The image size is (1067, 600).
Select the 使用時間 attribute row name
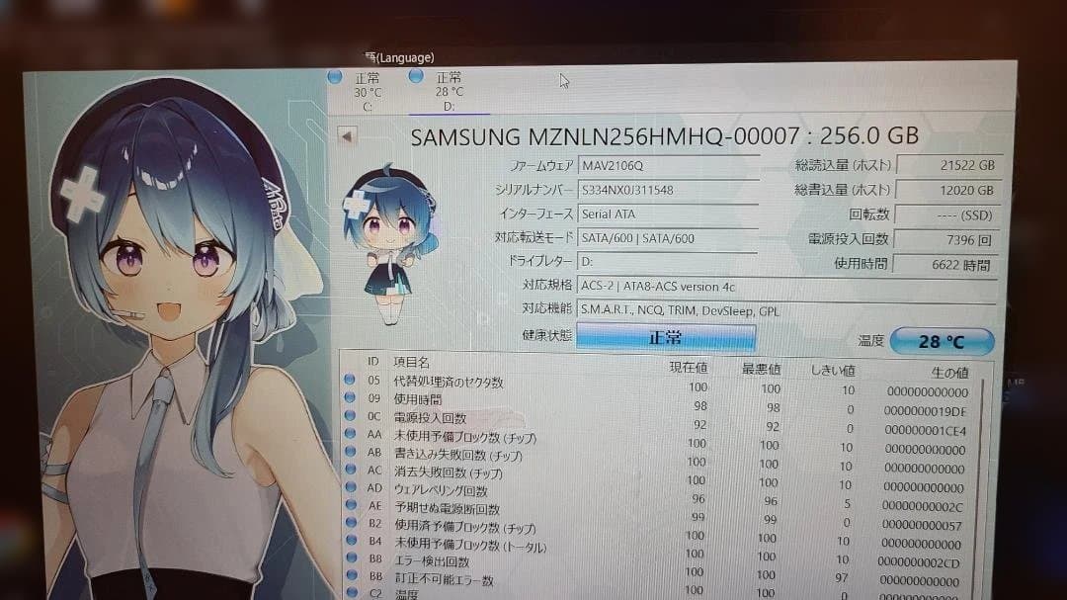click(x=418, y=399)
